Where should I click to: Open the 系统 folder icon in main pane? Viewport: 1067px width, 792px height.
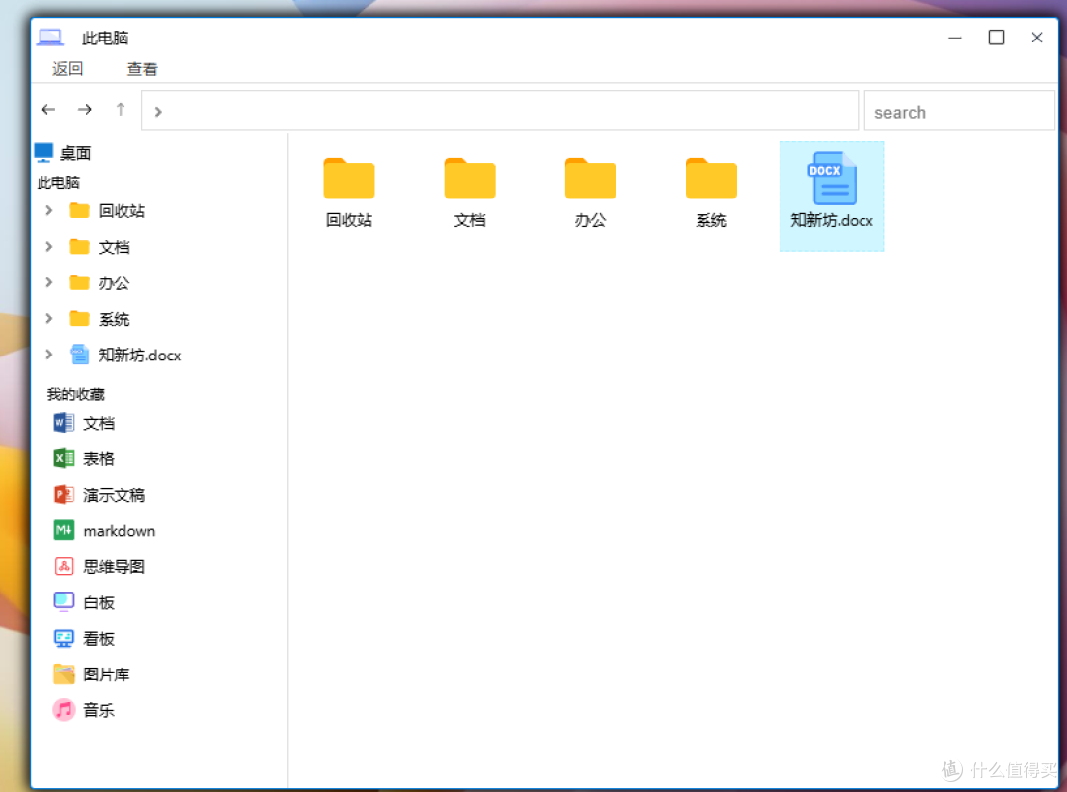coord(711,179)
